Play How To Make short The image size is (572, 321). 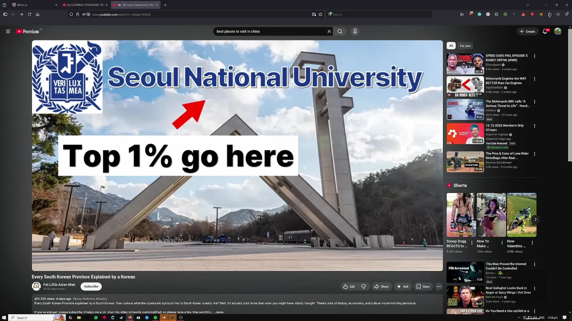(491, 215)
